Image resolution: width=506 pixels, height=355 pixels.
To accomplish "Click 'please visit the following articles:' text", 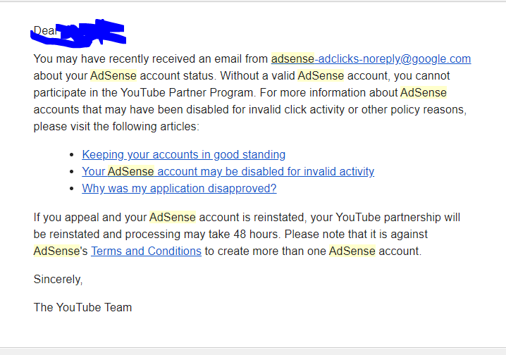I will [116, 126].
